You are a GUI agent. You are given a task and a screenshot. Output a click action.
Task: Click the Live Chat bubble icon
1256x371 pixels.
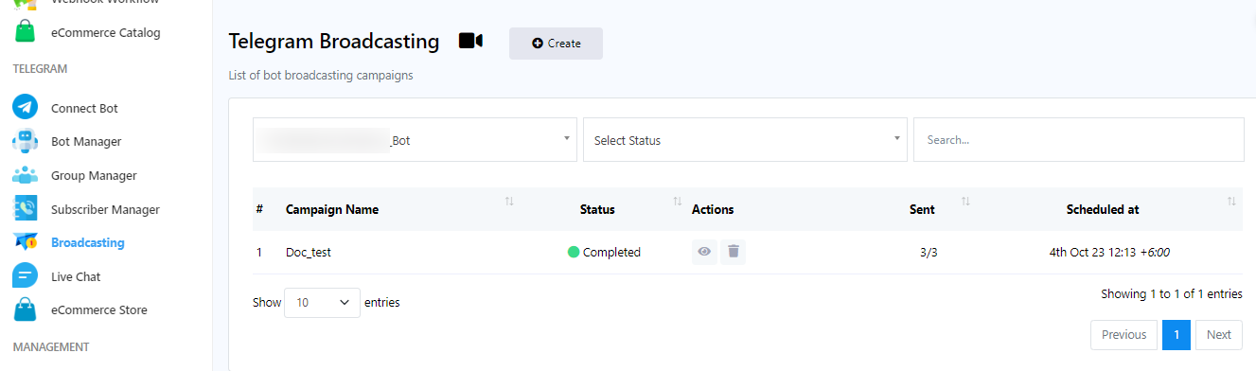25,276
